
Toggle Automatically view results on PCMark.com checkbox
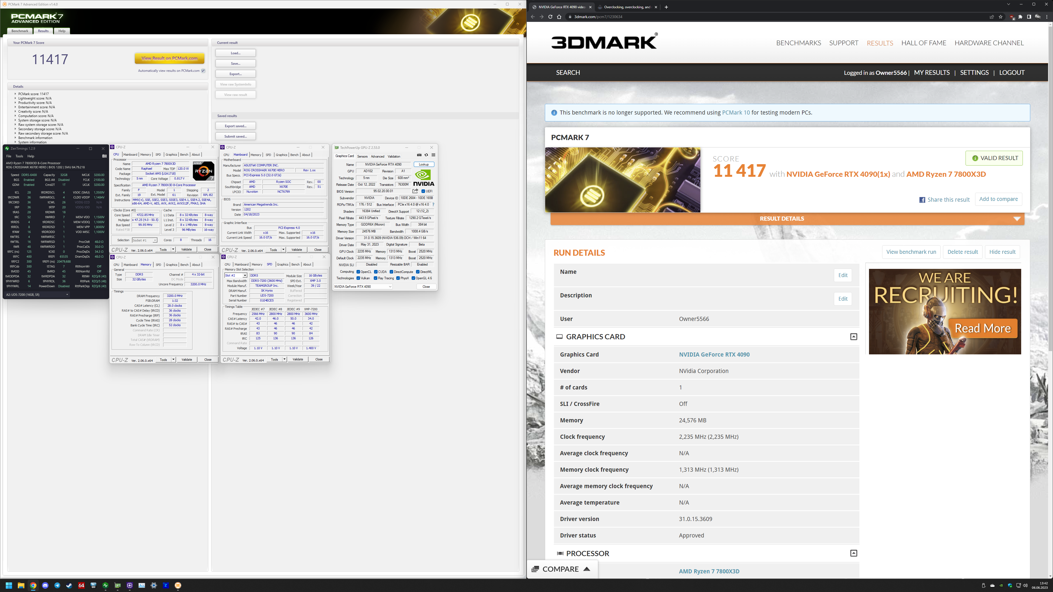point(203,71)
